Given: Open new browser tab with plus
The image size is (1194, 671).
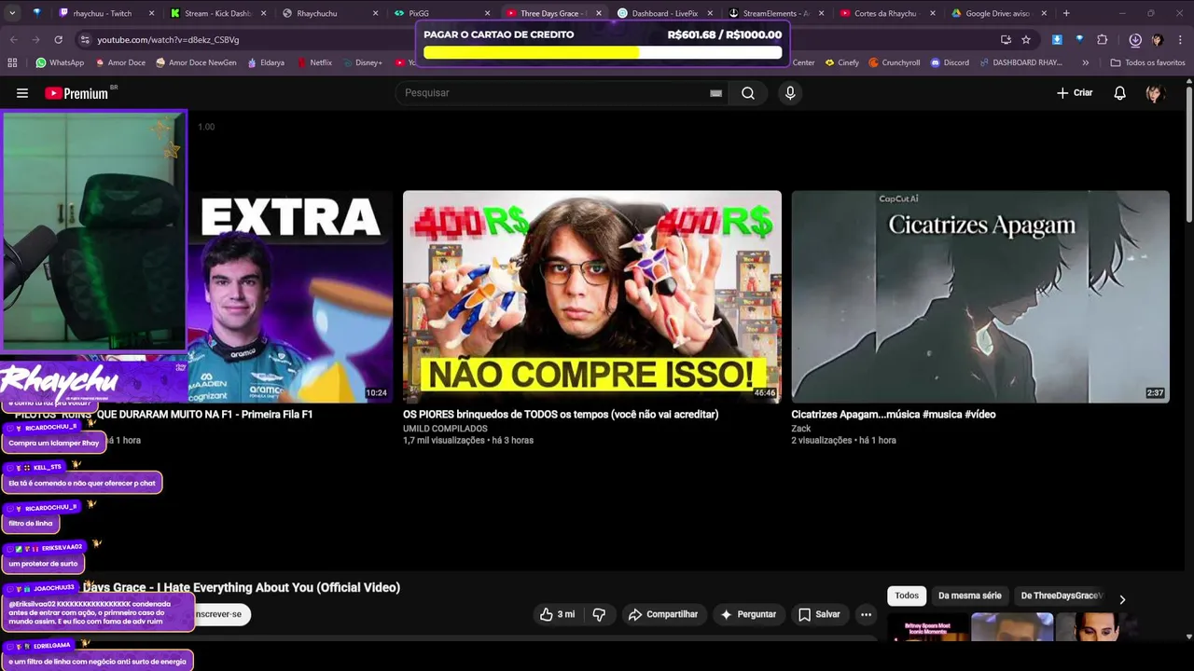Looking at the screenshot, I should coord(1066,13).
